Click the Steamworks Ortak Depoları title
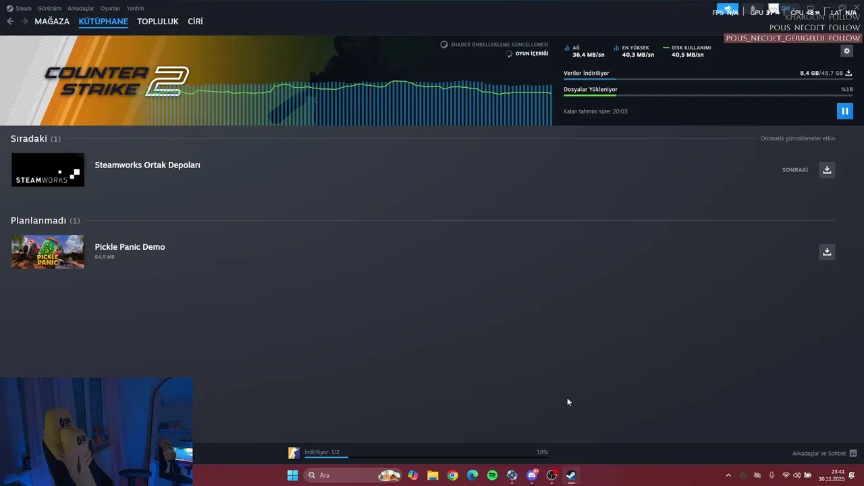The width and height of the screenshot is (864, 486). (147, 165)
